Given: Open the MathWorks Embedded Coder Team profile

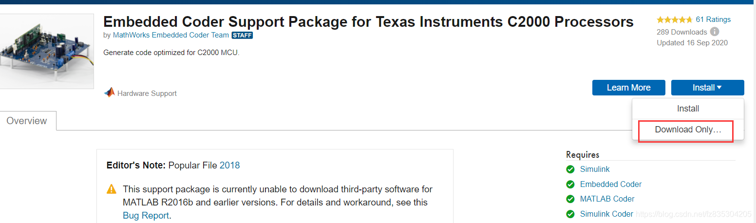Looking at the screenshot, I should click(x=170, y=35).
